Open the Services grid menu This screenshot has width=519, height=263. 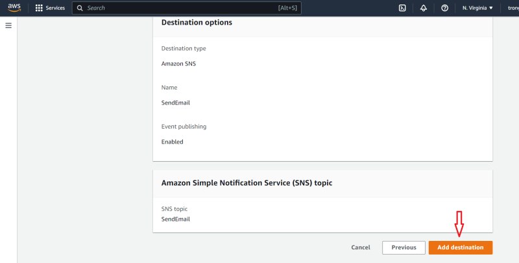point(39,8)
